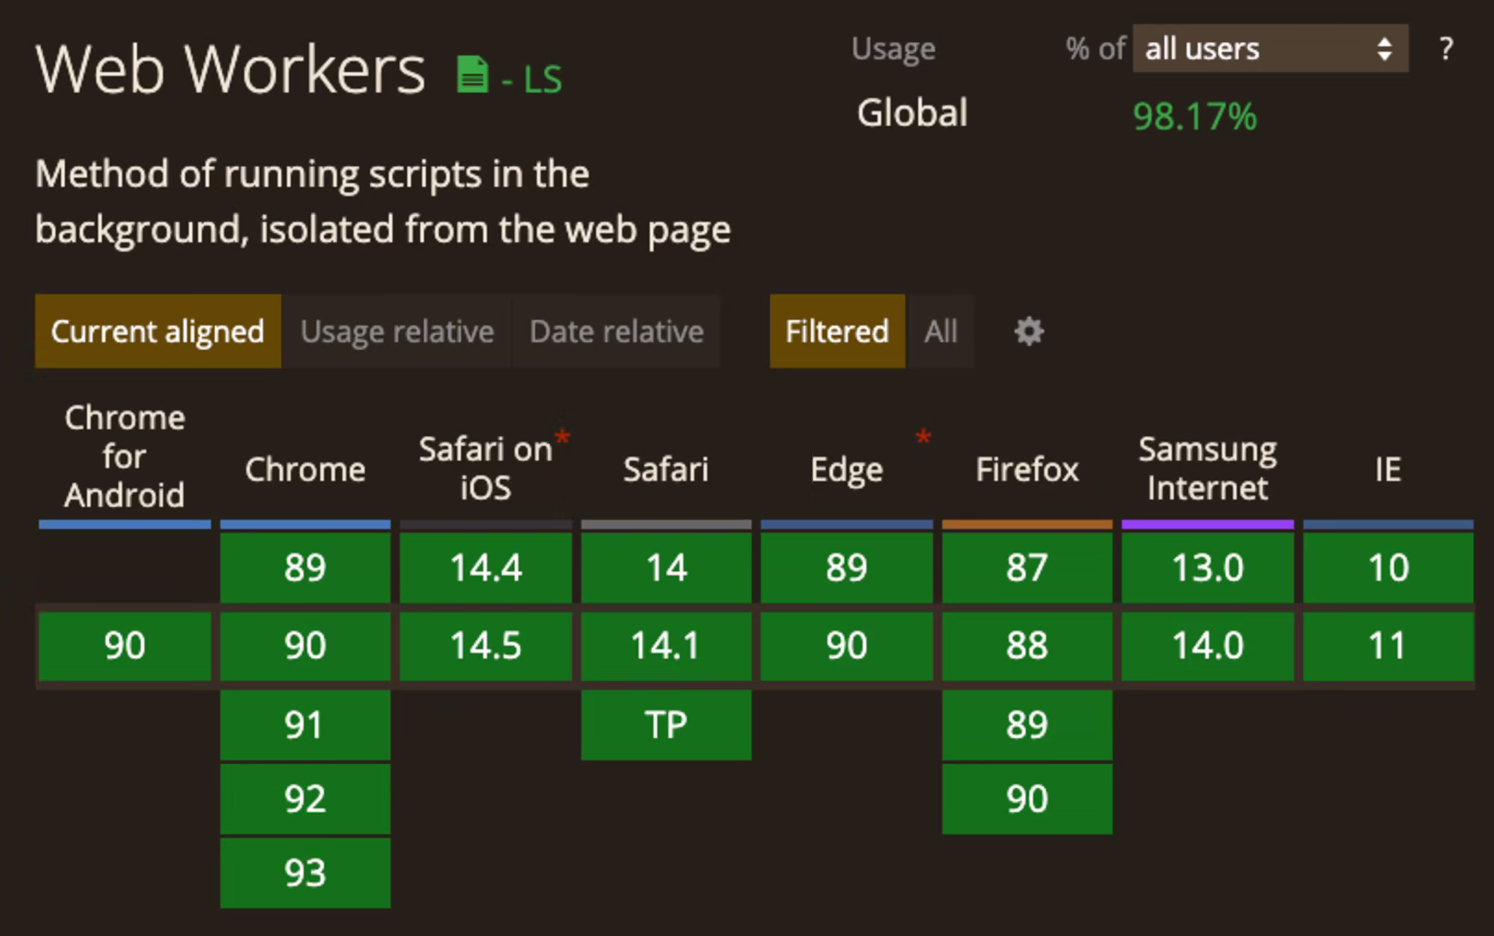The width and height of the screenshot is (1494, 936).
Task: Switch to the Date relative view
Action: tap(616, 331)
